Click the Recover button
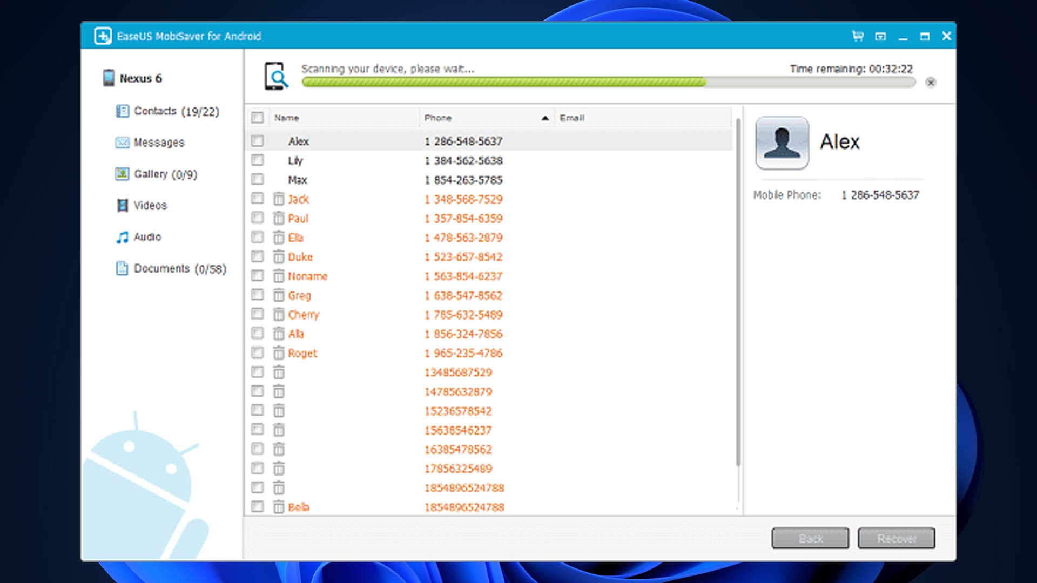1037x583 pixels. pos(897,538)
